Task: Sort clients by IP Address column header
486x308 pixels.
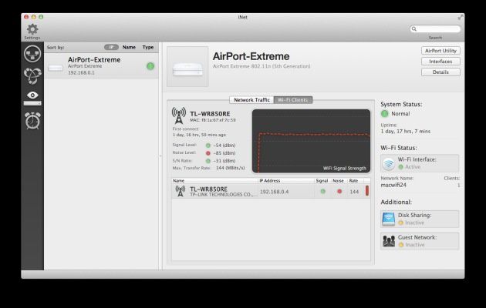Action: (286, 181)
